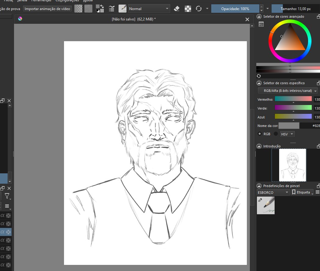Viewport: 320px width, 271px height.
Task: Click Importar animação de vídeo button
Action: click(47, 9)
